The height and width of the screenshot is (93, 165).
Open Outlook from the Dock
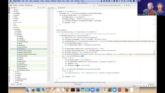click(x=38, y=90)
